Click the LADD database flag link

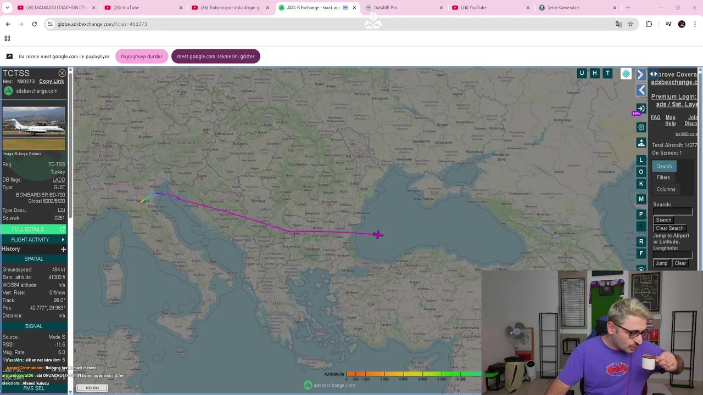click(59, 180)
